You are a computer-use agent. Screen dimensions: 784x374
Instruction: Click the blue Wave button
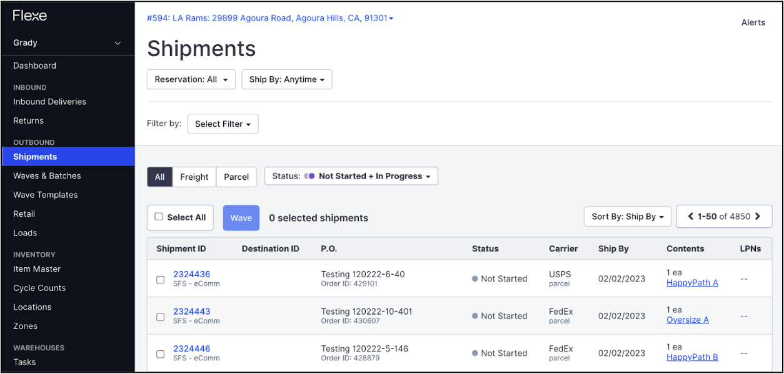(x=241, y=218)
